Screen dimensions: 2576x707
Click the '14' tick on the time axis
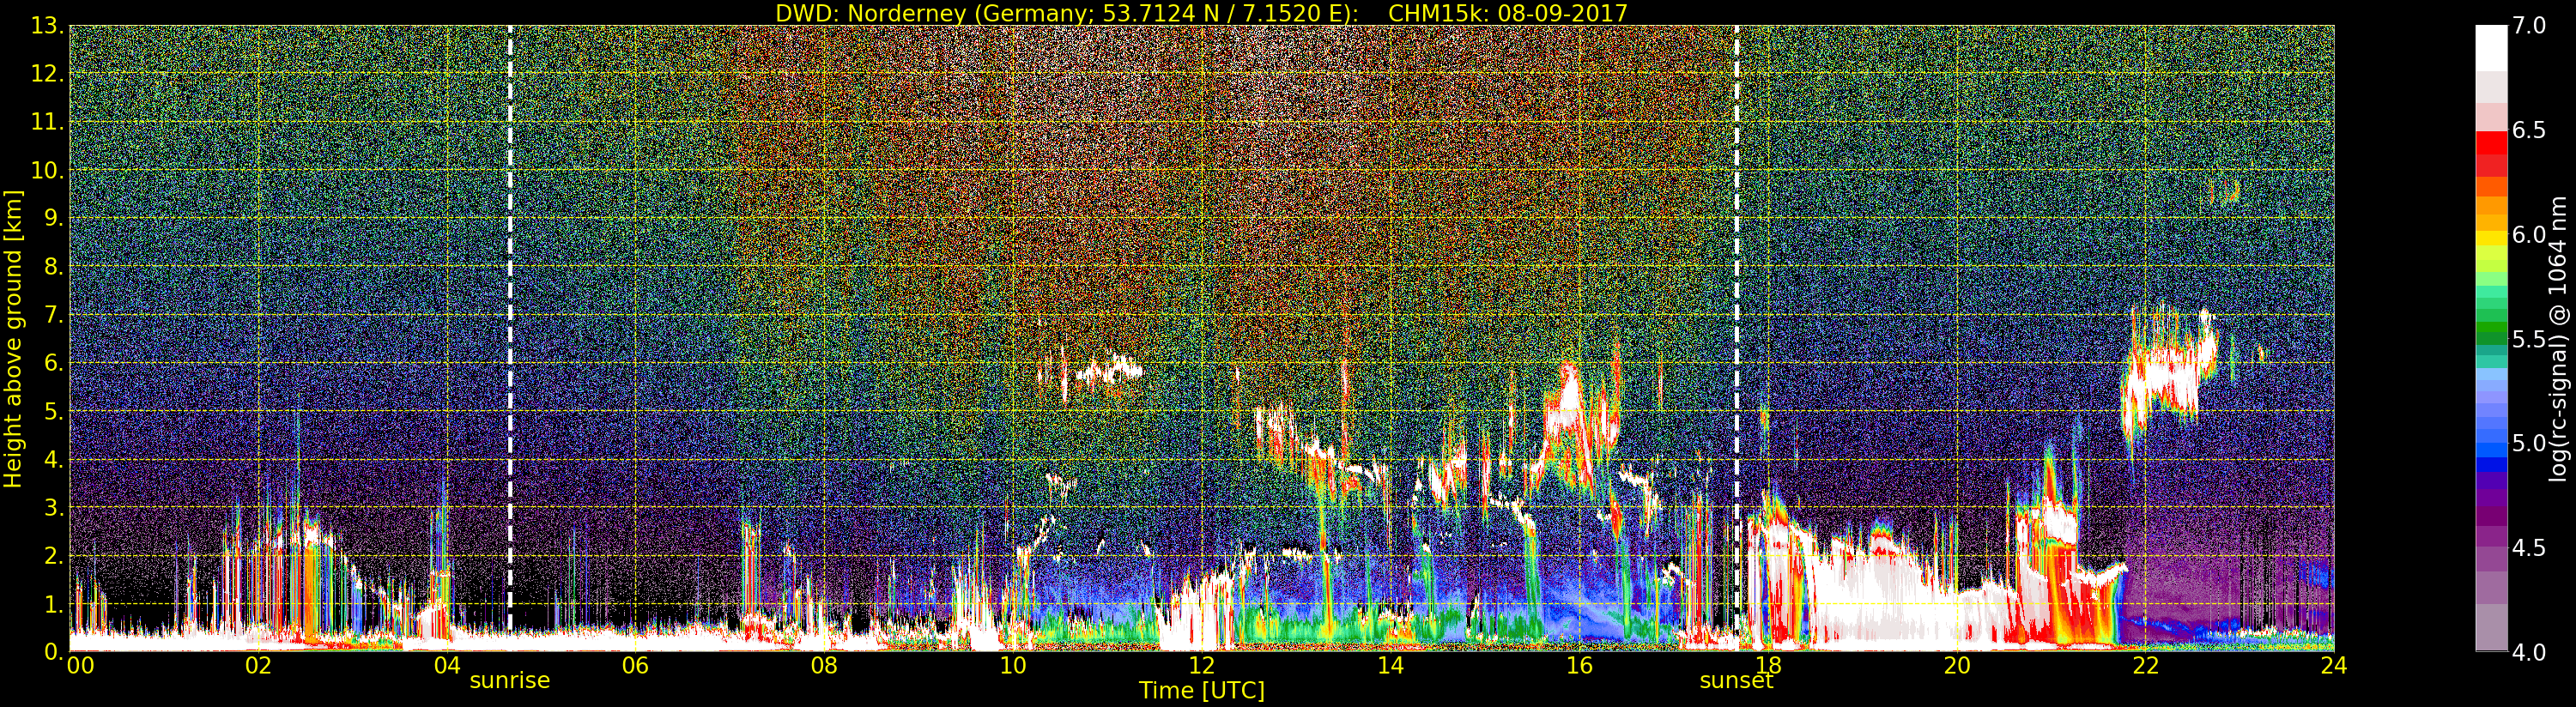pos(1391,665)
